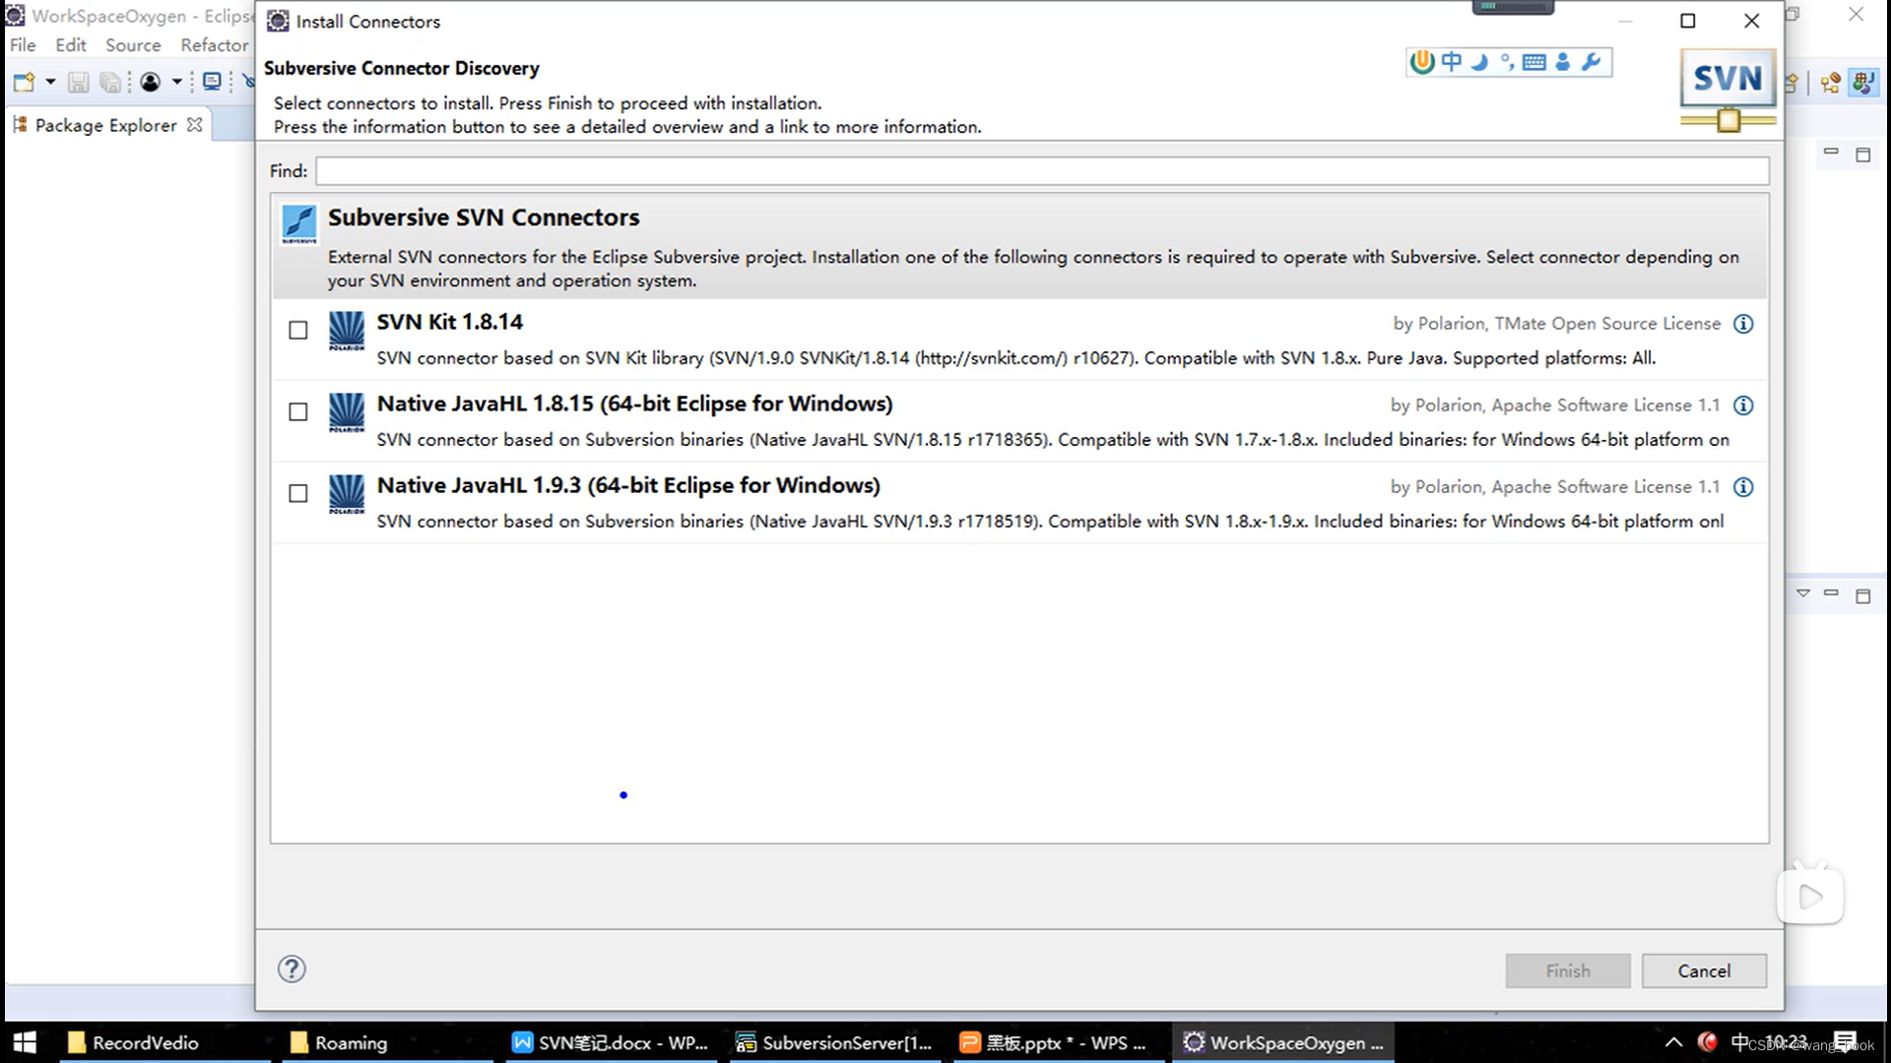The image size is (1891, 1063).
Task: Minimize the upper right Eclipse view panel
Action: (x=1831, y=153)
